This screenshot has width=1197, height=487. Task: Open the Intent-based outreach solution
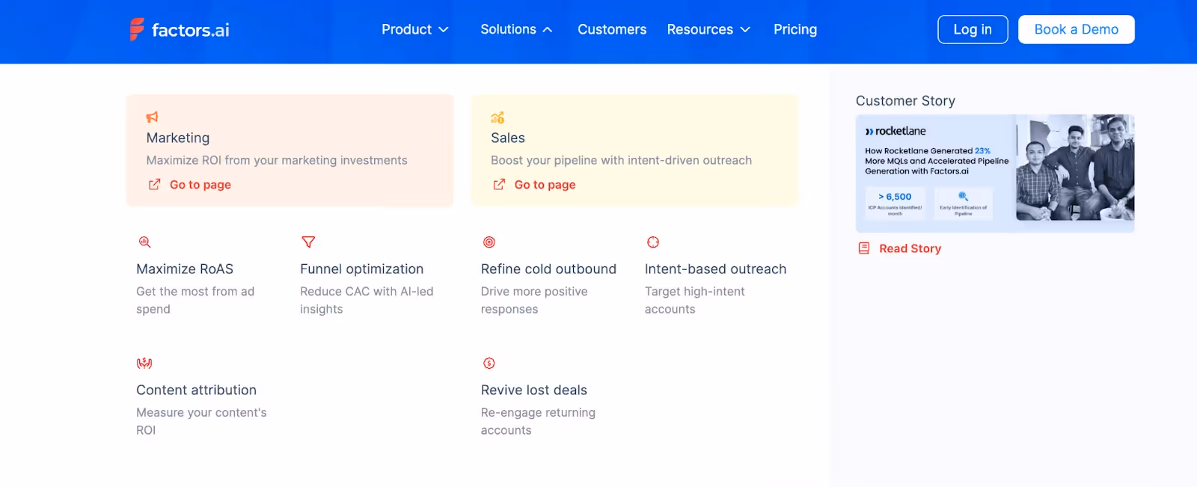click(716, 269)
